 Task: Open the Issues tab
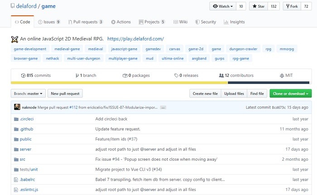(x=49, y=22)
